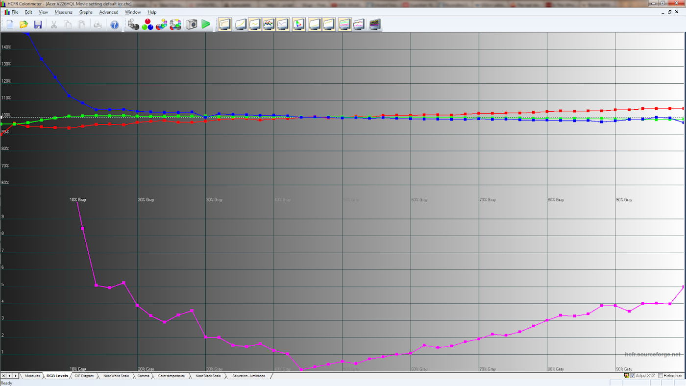Start continuous measures with green play icon

coord(206,24)
